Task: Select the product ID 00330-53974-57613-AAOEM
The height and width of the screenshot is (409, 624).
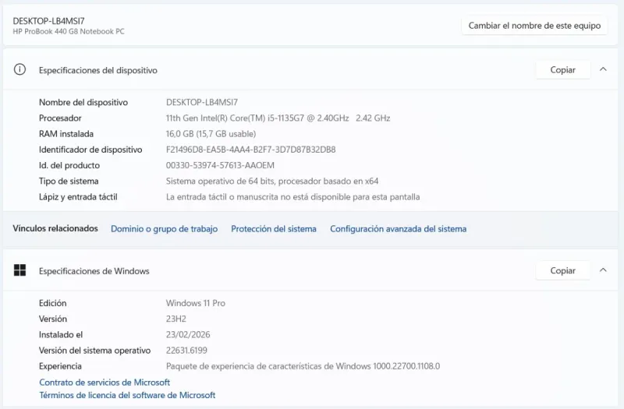Action: click(220, 165)
